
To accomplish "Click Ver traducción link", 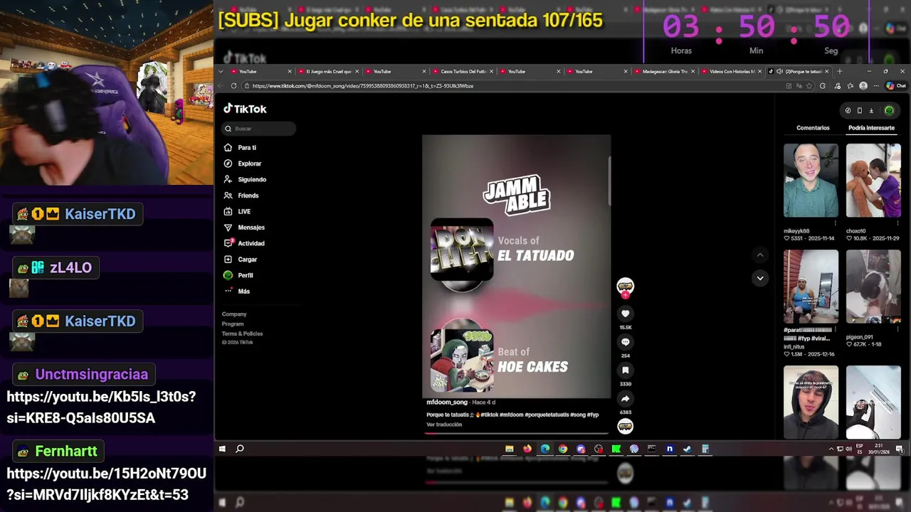I will pos(444,425).
